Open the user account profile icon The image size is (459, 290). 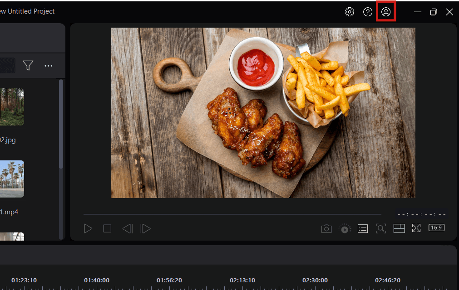[x=386, y=12]
